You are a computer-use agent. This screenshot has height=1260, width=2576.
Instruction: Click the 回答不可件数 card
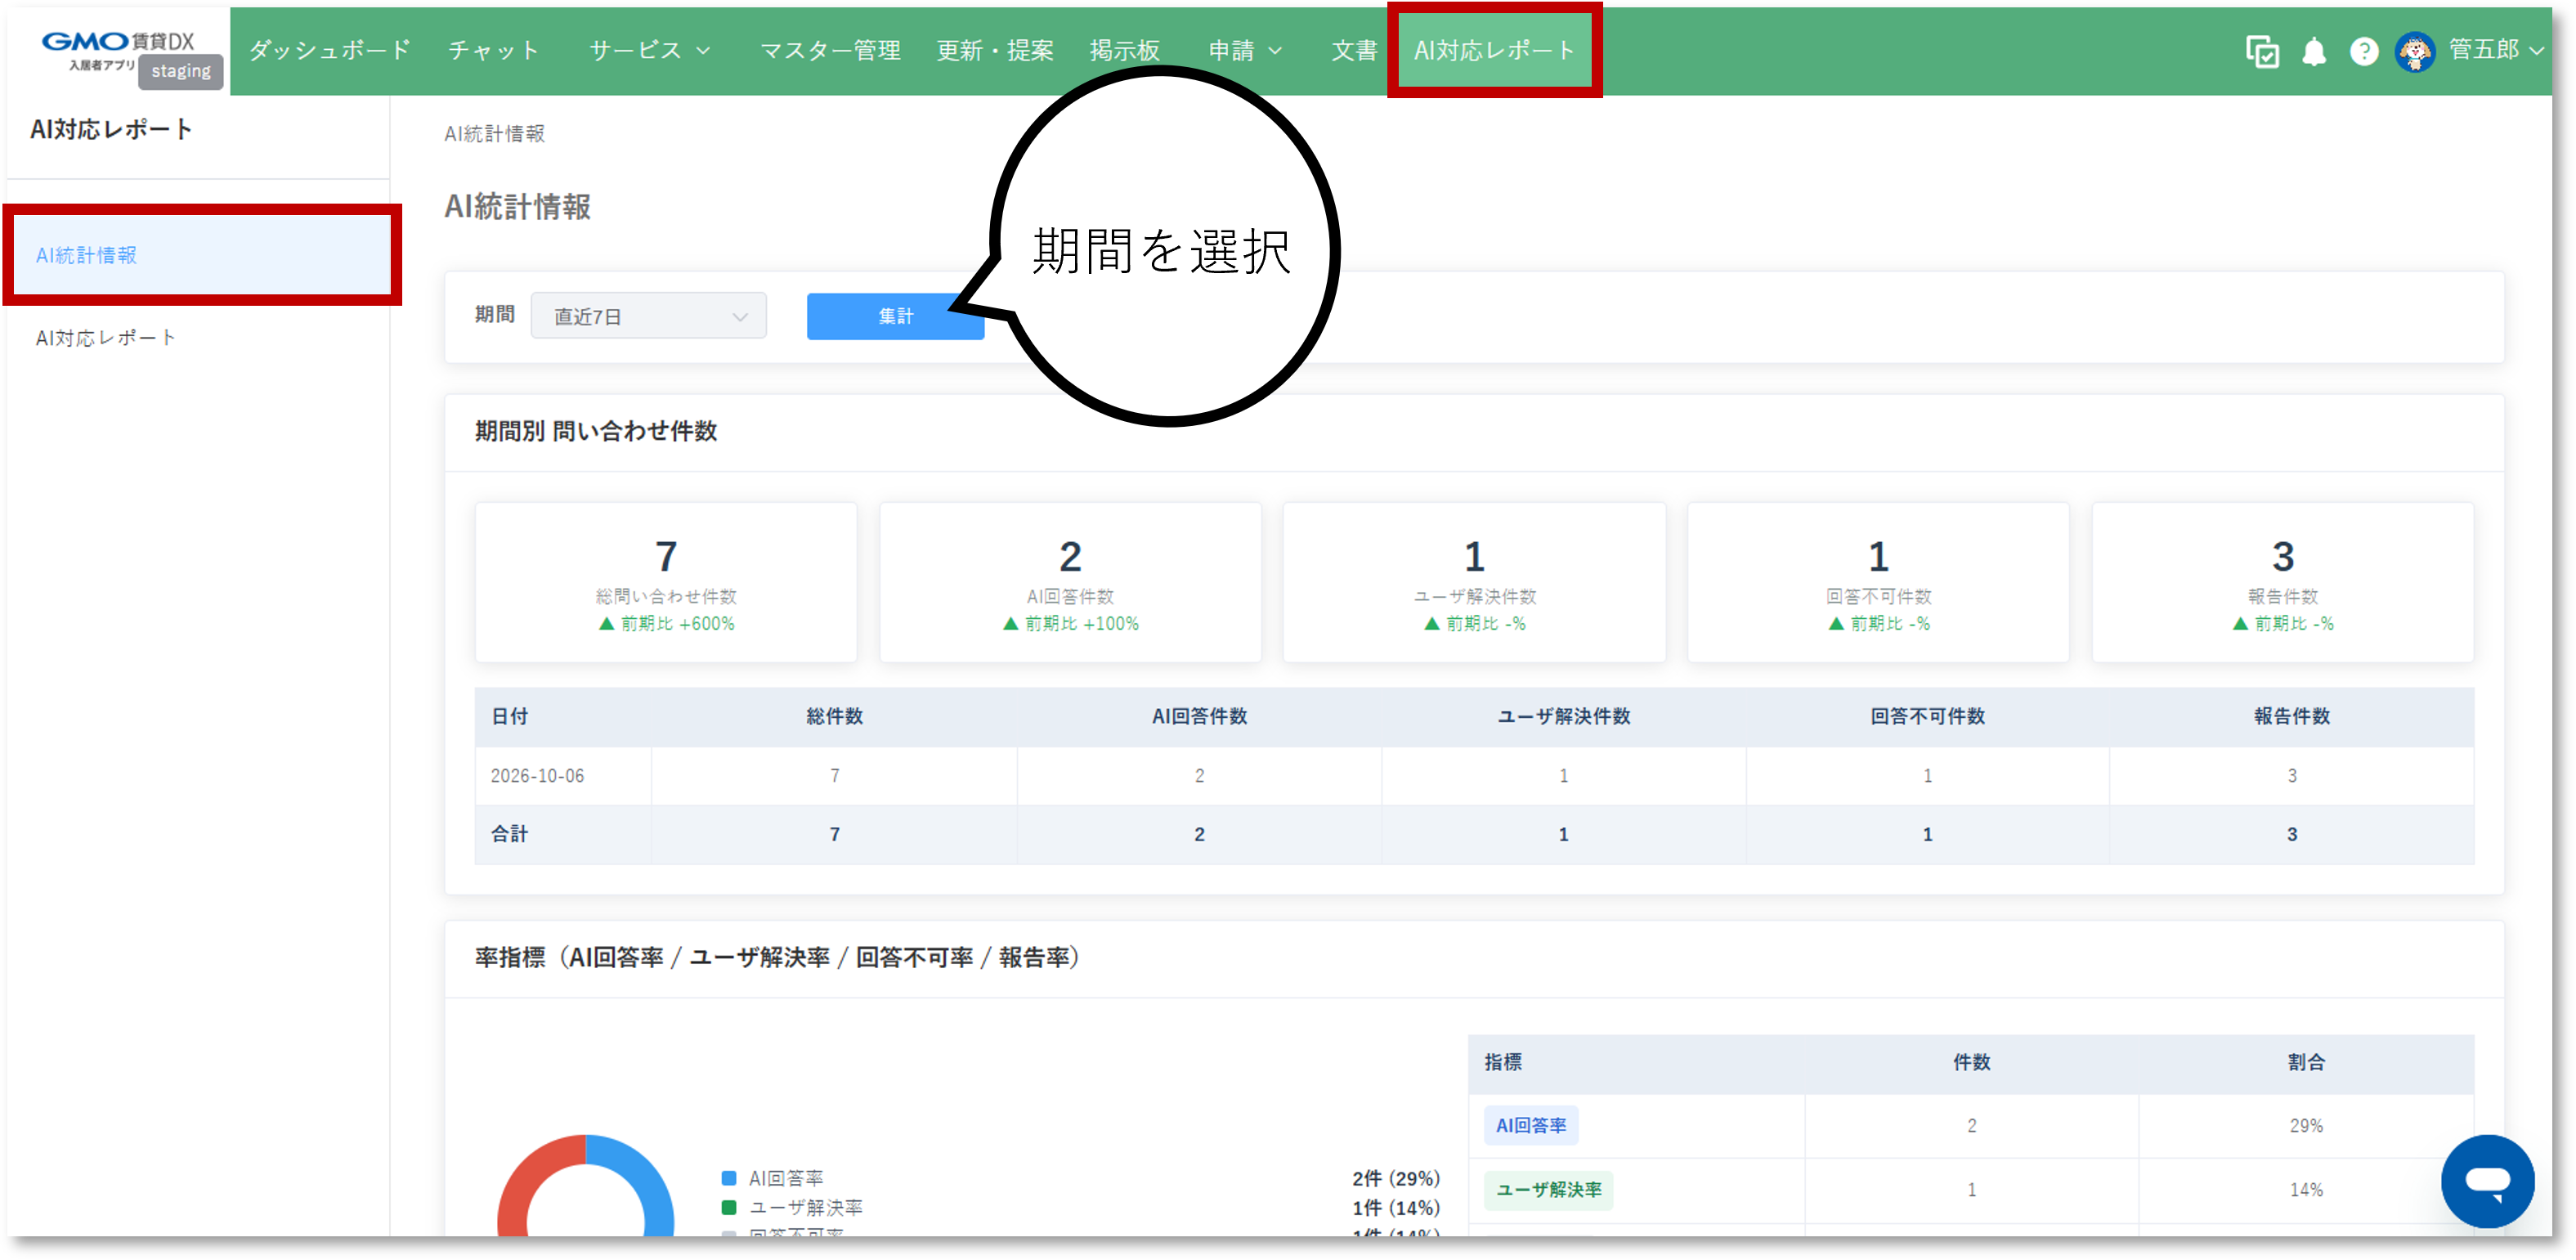1878,582
